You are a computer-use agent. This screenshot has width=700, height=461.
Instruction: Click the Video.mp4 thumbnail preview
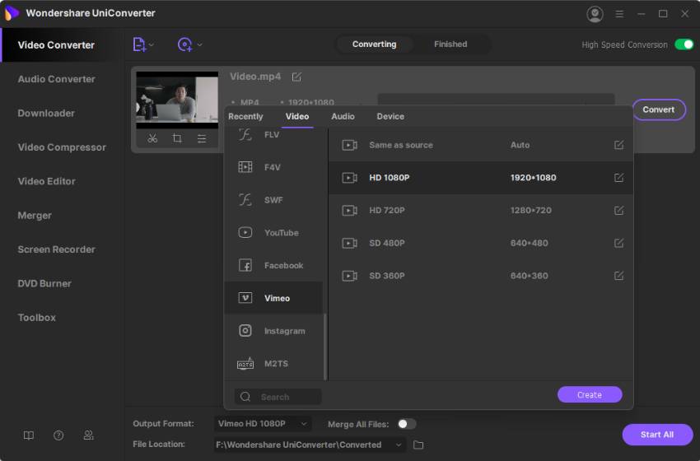[x=177, y=100]
